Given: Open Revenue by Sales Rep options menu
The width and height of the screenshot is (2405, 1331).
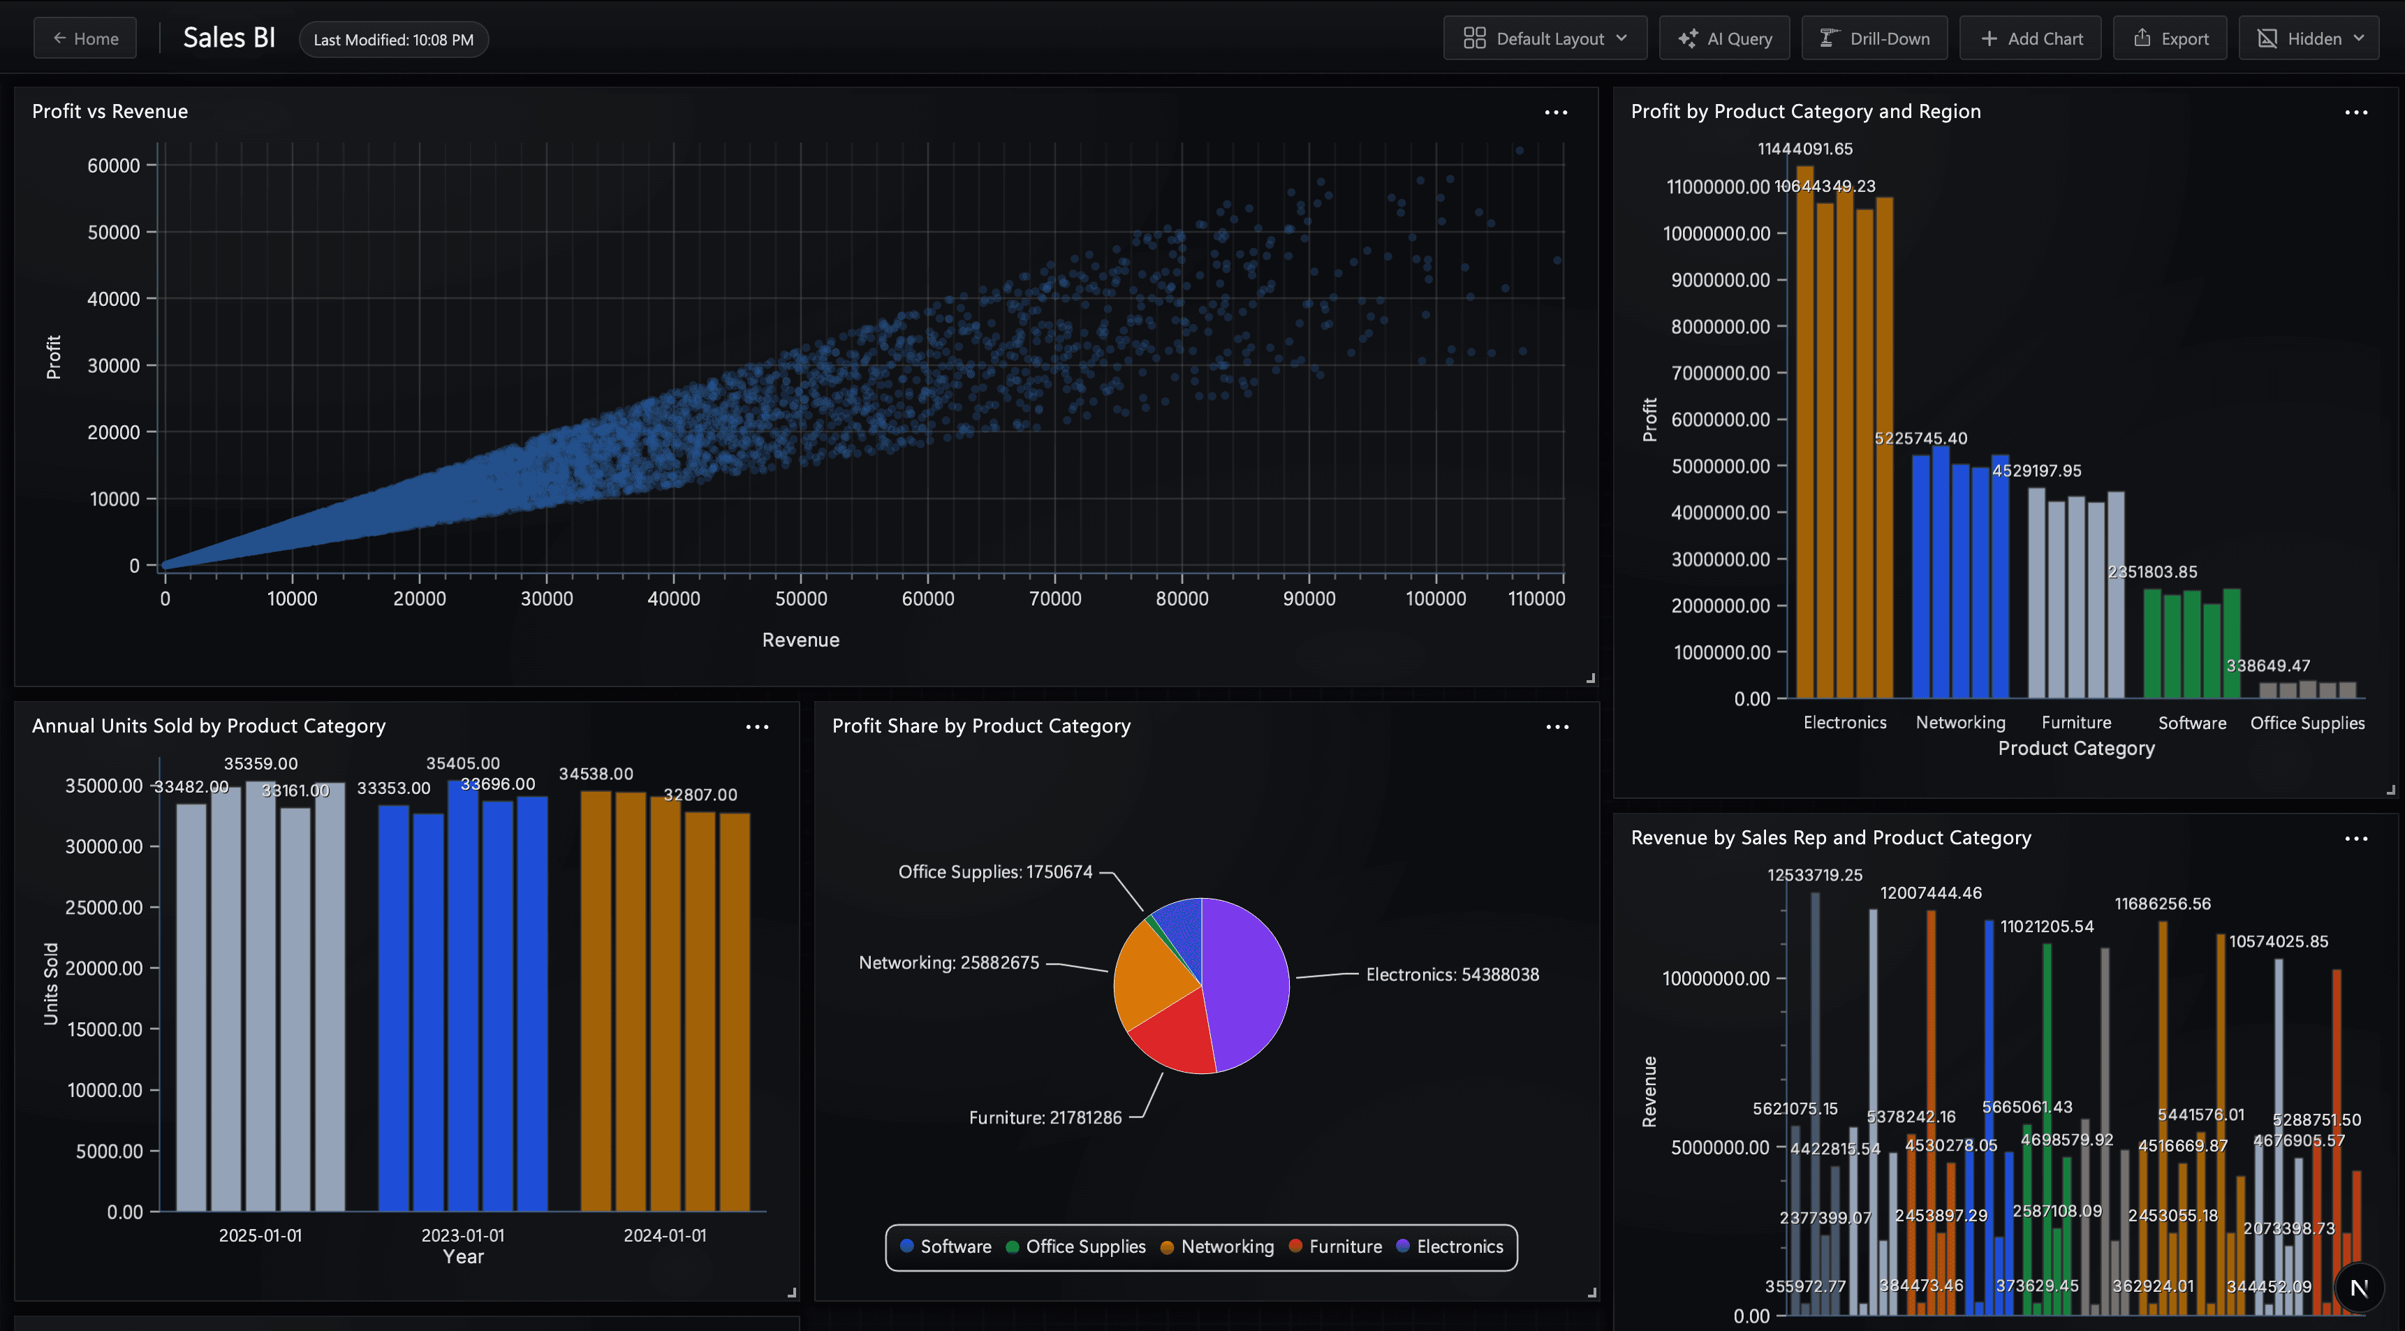Looking at the screenshot, I should point(2355,838).
